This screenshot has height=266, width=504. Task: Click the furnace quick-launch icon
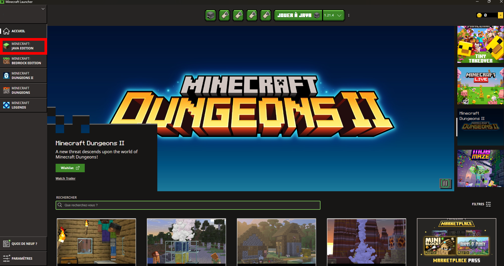[x=211, y=15]
